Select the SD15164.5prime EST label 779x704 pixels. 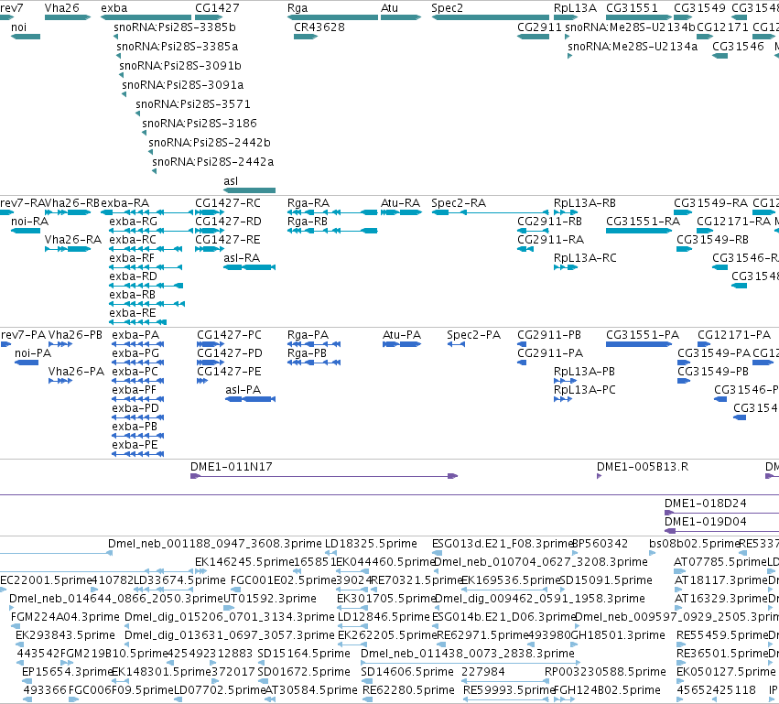304,654
